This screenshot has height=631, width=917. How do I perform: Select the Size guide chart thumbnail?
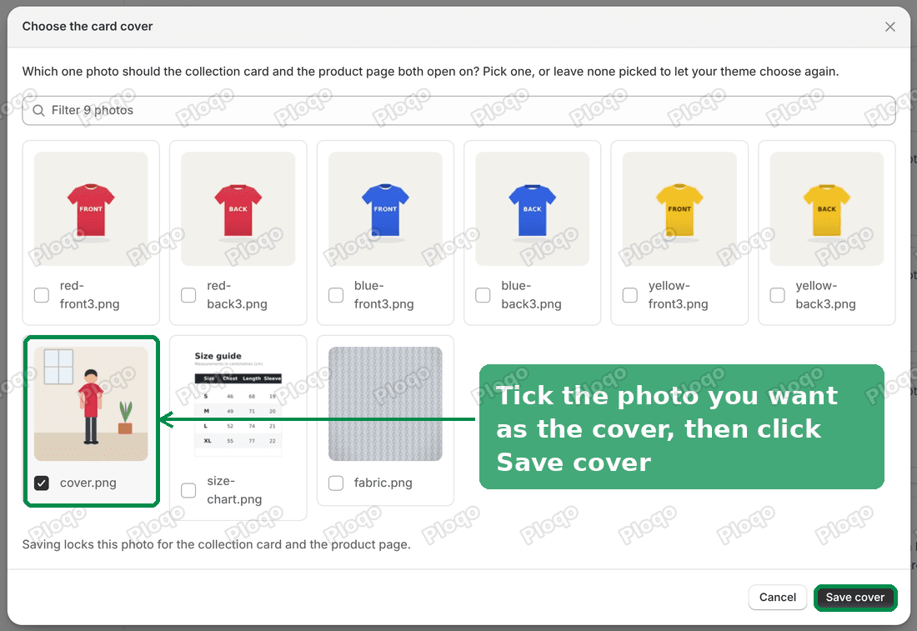coord(238,404)
